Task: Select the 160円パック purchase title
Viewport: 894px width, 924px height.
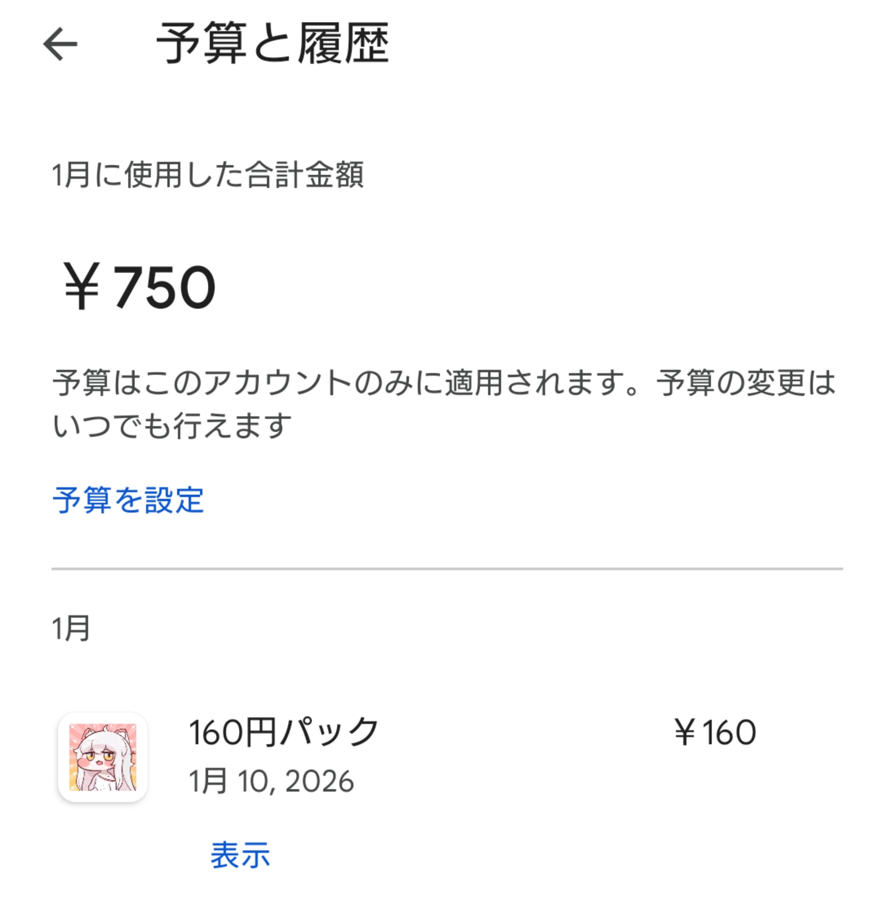Action: click(x=283, y=732)
